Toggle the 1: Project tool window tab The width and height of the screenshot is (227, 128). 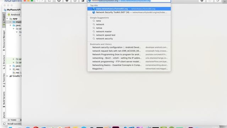point(4,20)
